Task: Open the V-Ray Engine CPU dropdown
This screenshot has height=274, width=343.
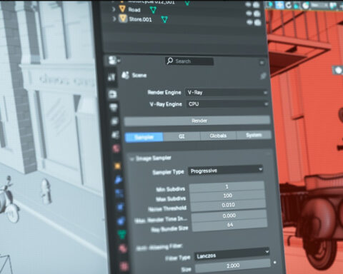Action: pos(227,104)
